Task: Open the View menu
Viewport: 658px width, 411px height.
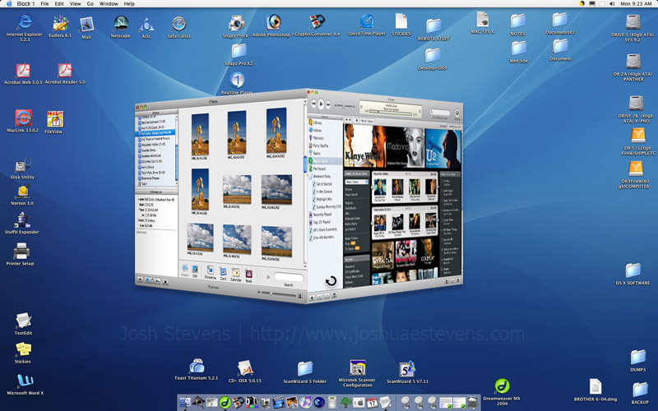Action: click(75, 3)
